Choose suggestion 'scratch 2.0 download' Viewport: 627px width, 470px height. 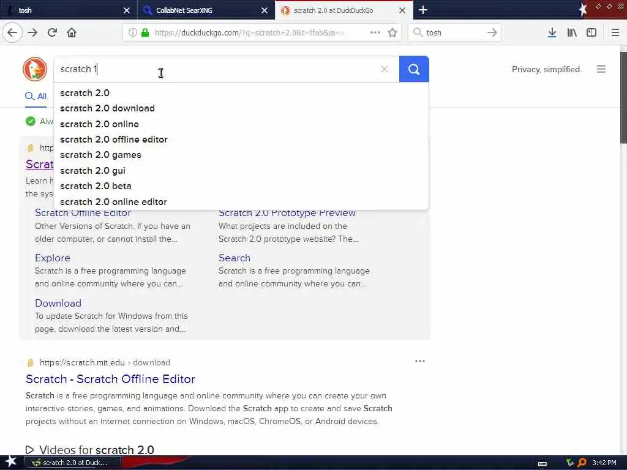(241, 108)
